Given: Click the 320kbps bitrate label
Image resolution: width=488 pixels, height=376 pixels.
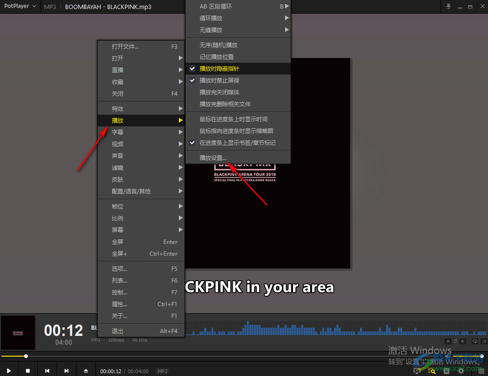Looking at the screenshot, I should [116, 340].
